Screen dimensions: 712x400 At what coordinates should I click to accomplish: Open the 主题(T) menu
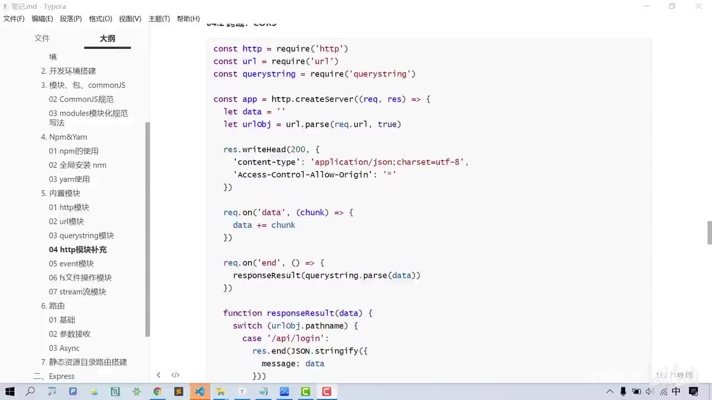point(159,19)
